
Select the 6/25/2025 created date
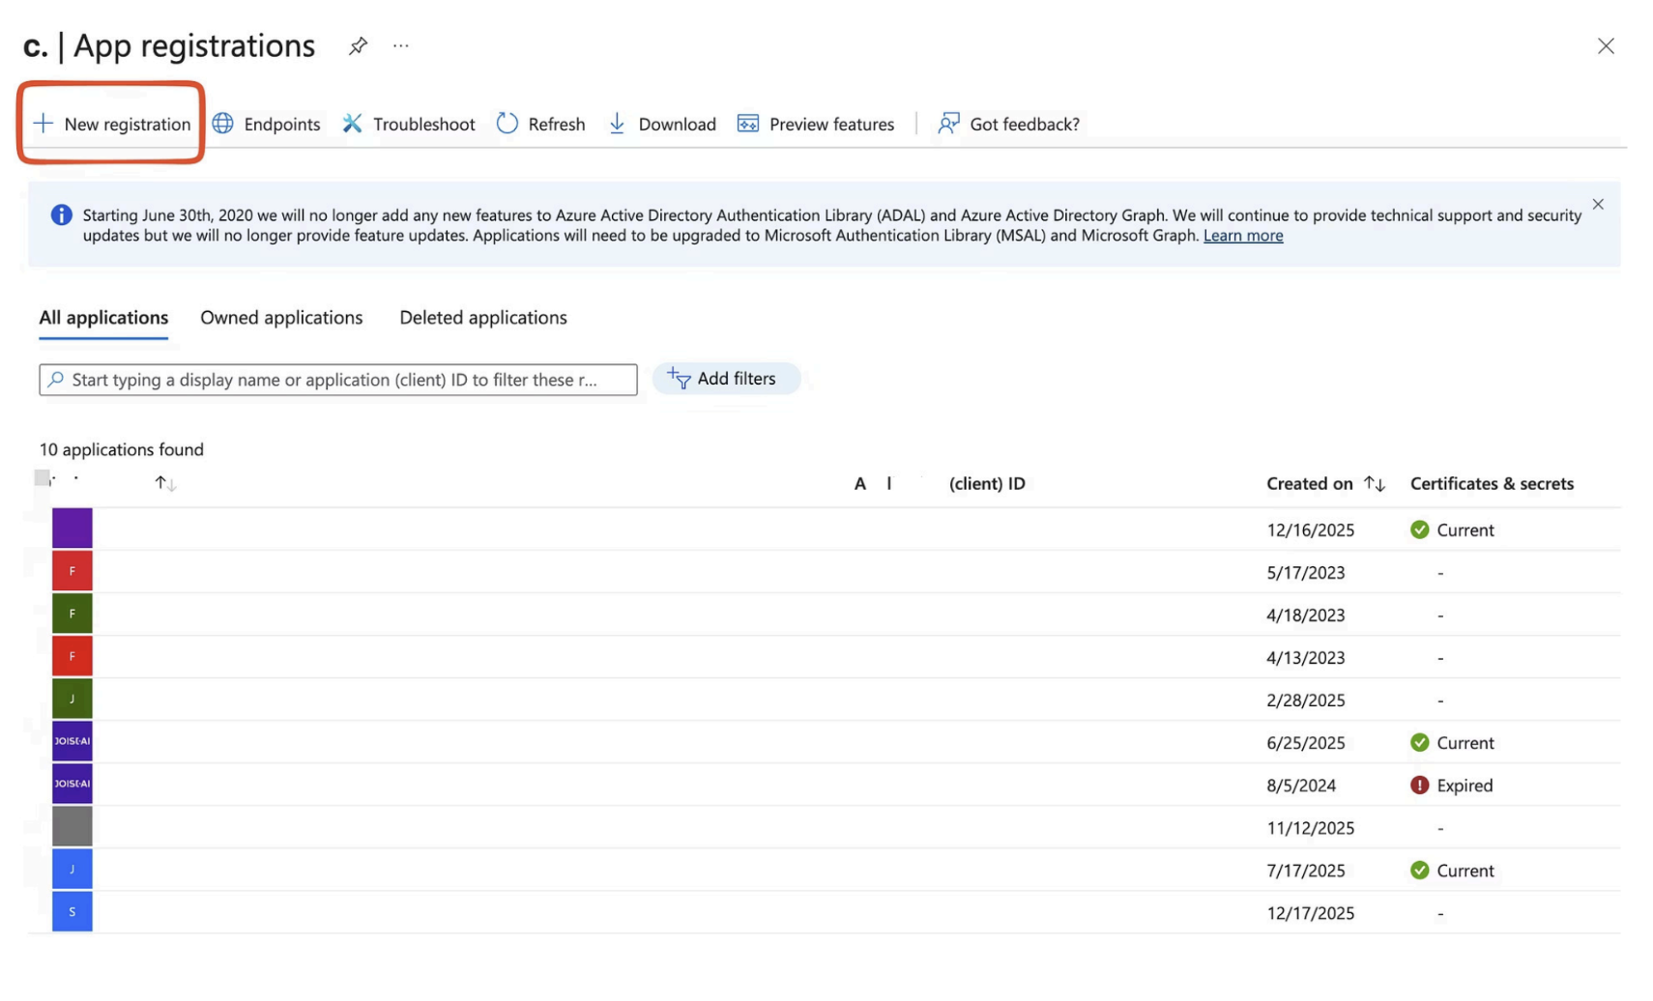pos(1306,742)
